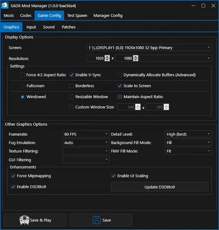Viewport: 219px width, 230px height.
Task: Minimize the SADX Mod Manager window
Action: 194,6
